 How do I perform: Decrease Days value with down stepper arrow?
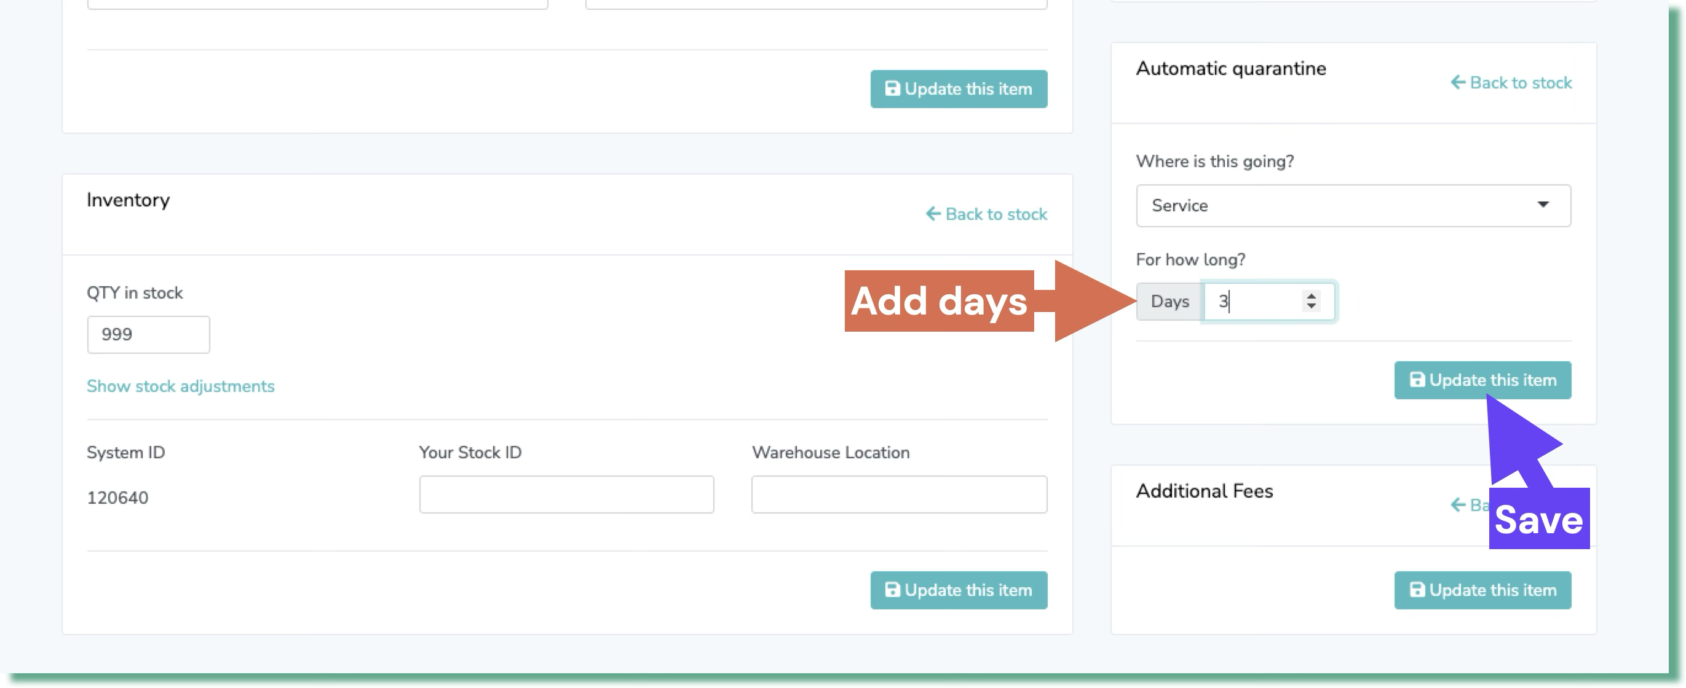click(x=1311, y=306)
